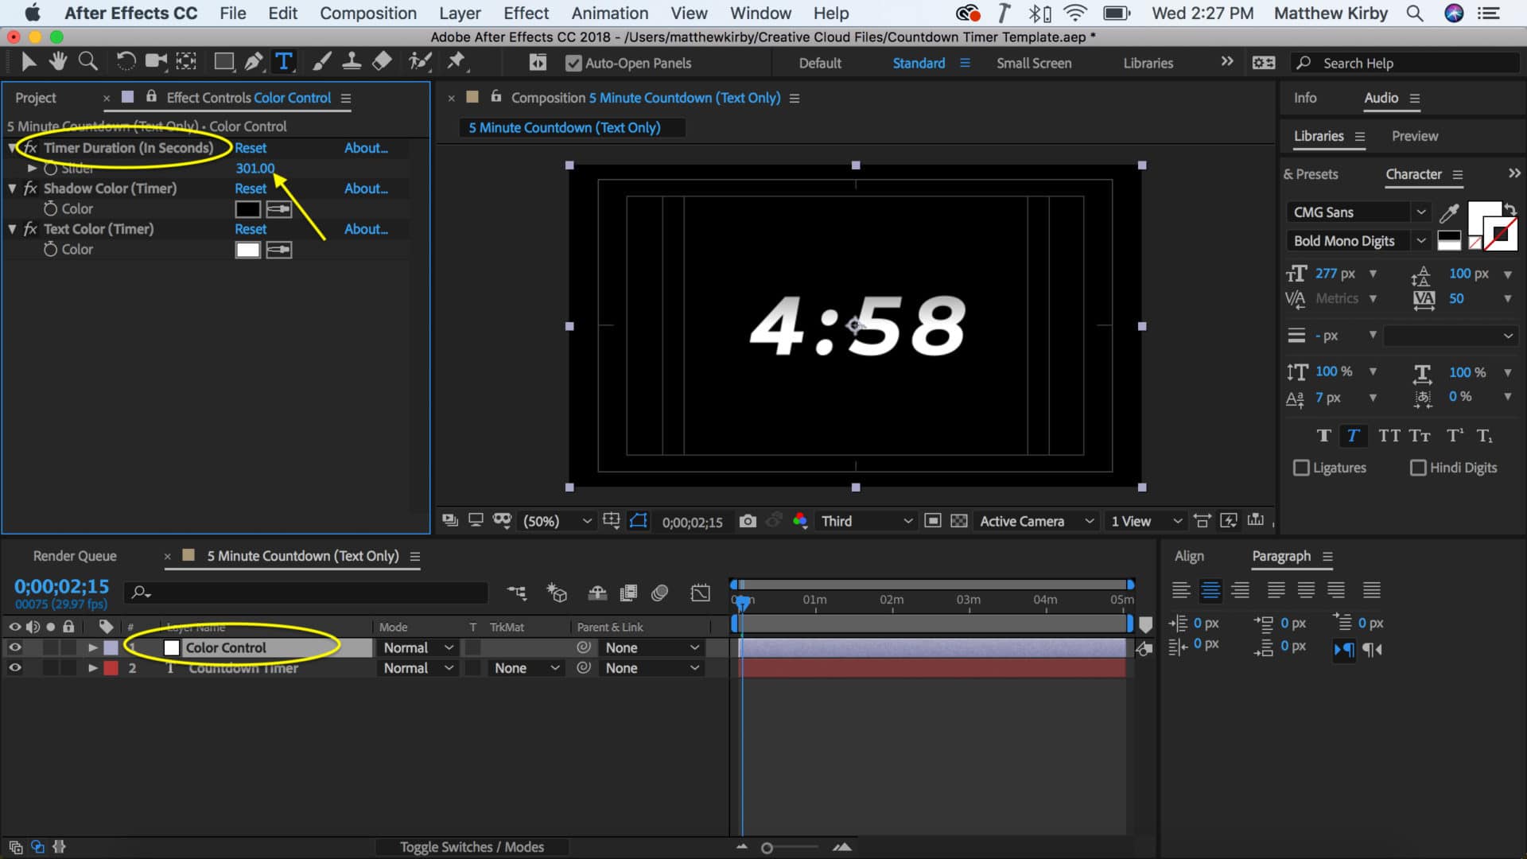Image resolution: width=1527 pixels, height=859 pixels.
Task: Toggle visibility of Countdown Timer layer
Action: tap(14, 667)
